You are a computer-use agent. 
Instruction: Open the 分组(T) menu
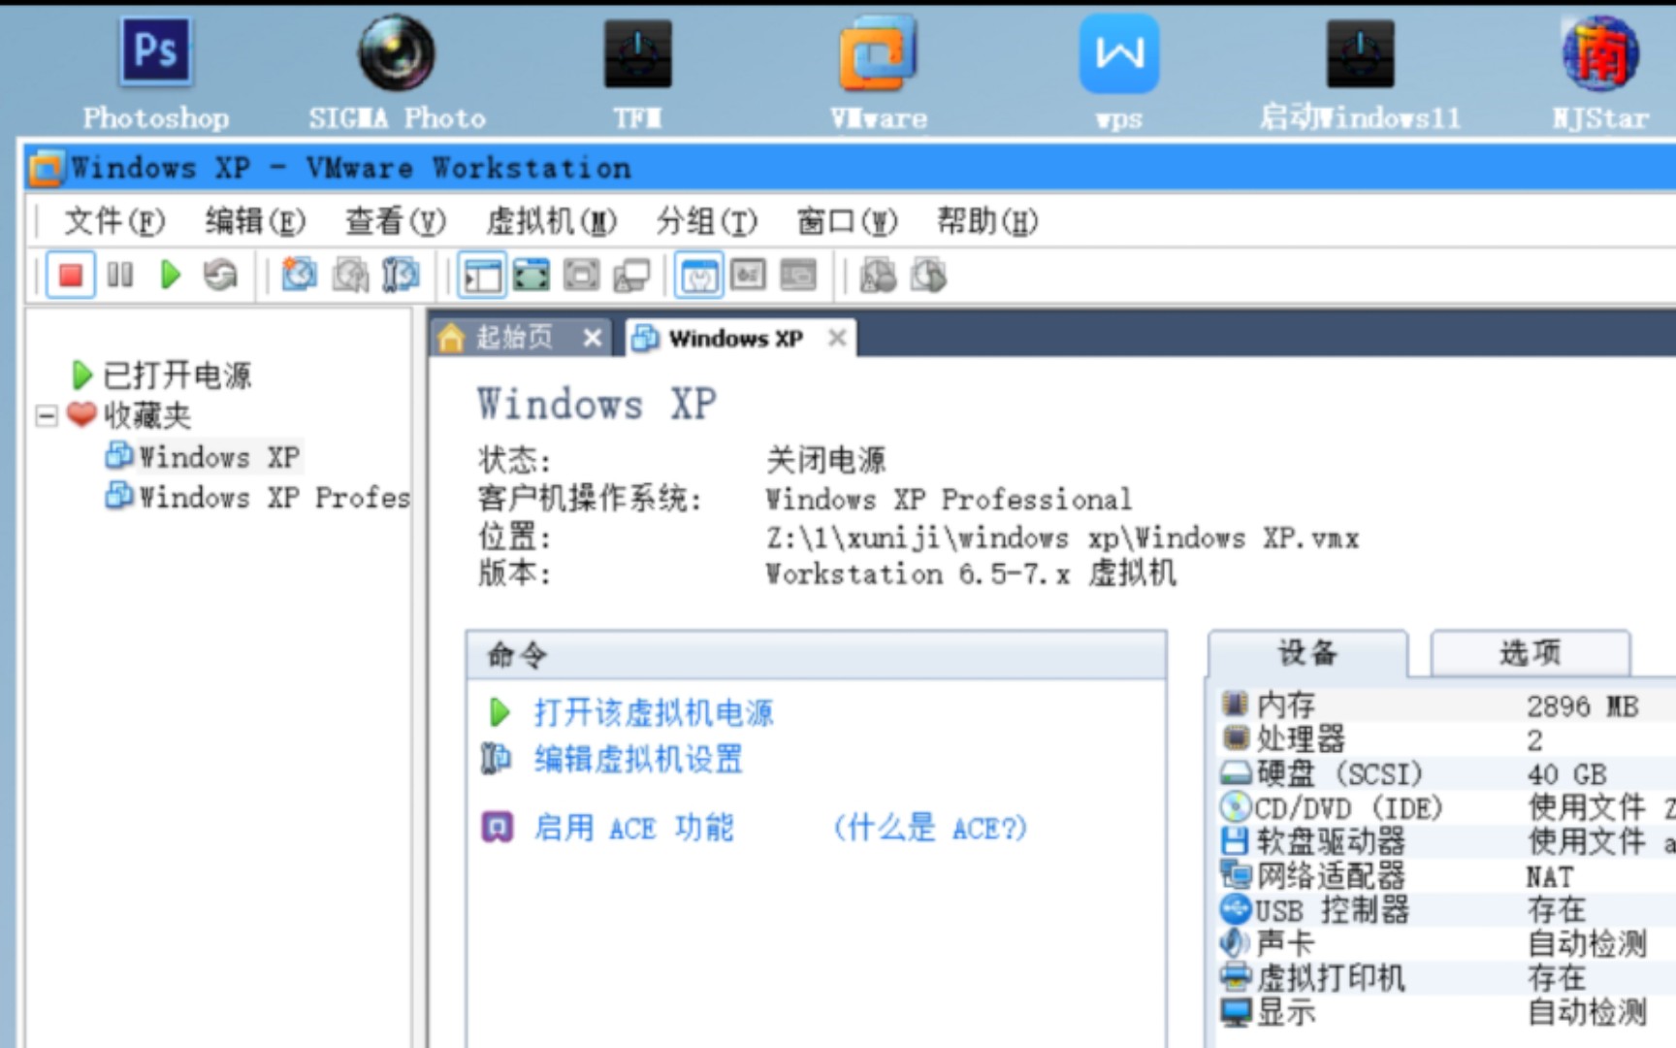(x=706, y=222)
